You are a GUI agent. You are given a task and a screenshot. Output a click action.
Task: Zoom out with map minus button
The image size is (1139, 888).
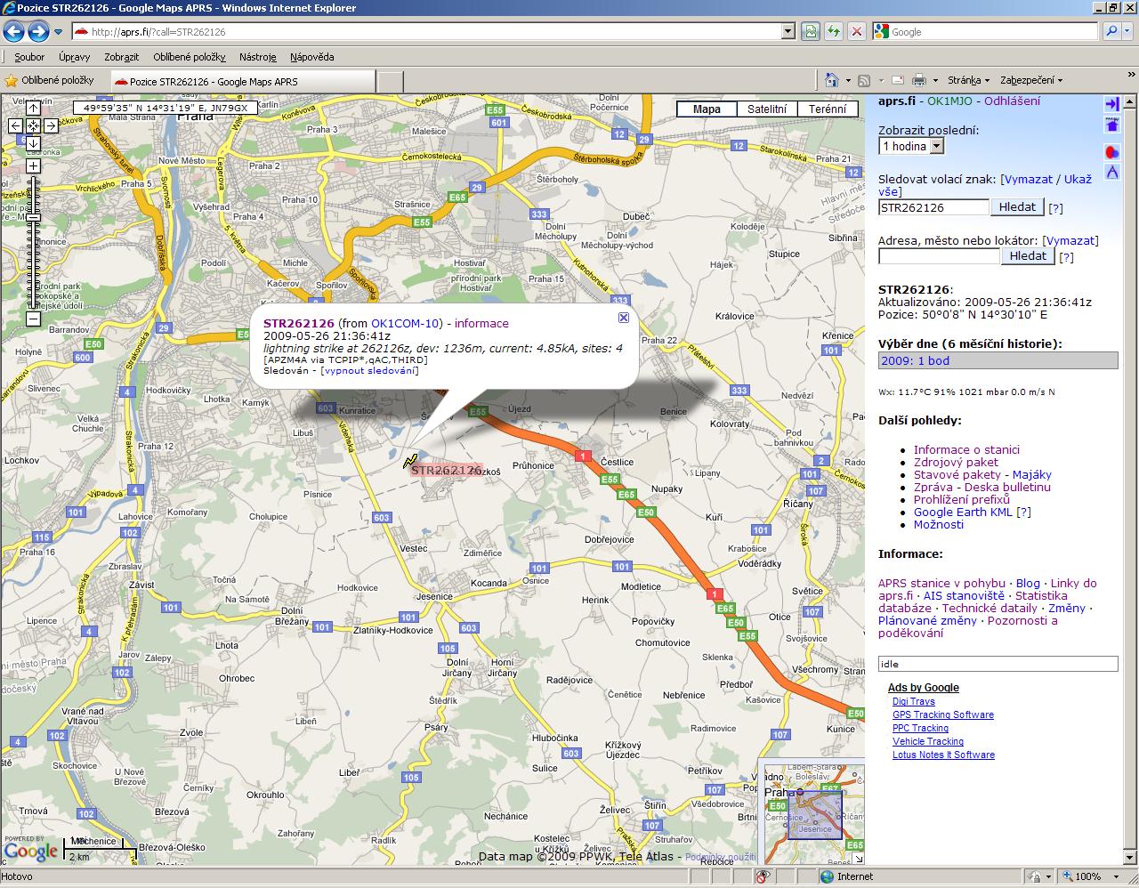click(x=33, y=319)
